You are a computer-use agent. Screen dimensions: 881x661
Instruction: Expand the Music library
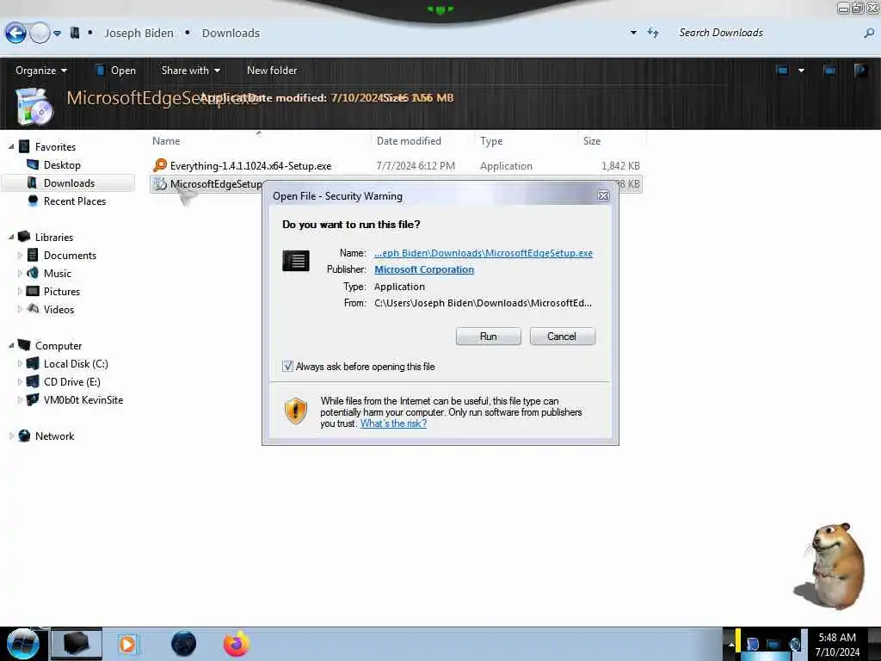21,273
